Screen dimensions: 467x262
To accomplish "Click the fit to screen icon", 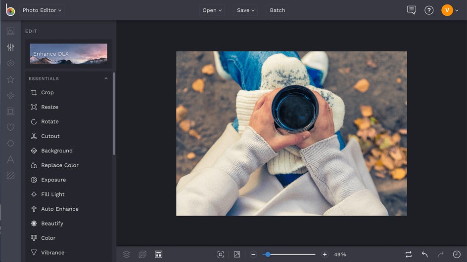I will pos(221,254).
